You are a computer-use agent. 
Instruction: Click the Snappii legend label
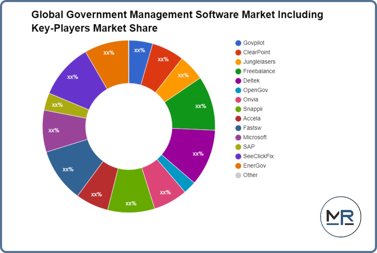click(x=253, y=109)
